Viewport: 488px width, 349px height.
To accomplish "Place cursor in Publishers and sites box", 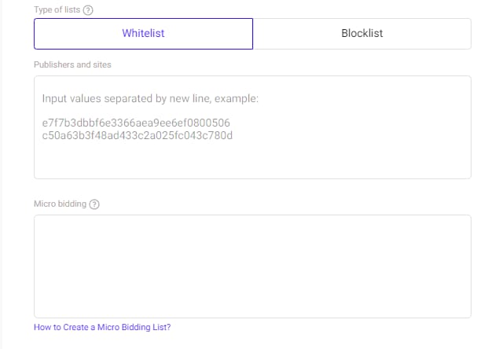I will click(x=252, y=157).
